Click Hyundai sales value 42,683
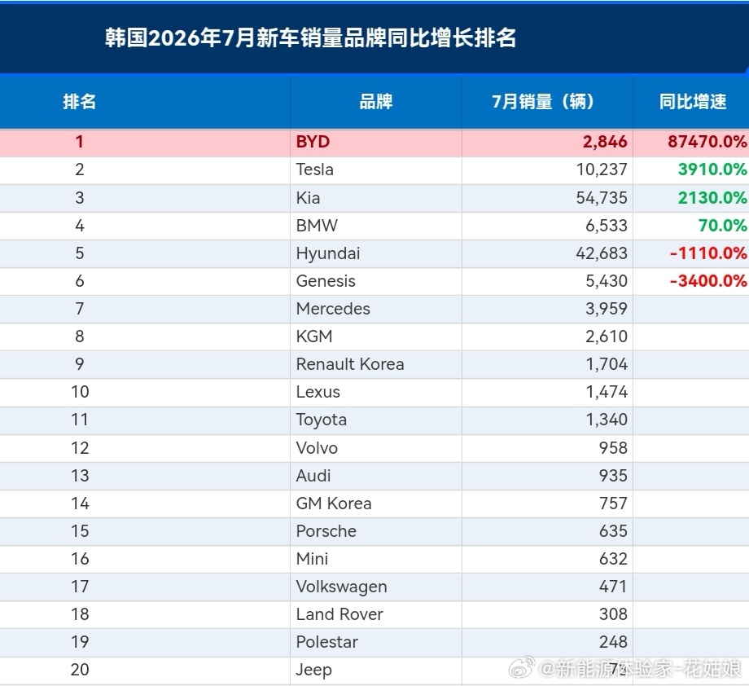 [x=602, y=253]
